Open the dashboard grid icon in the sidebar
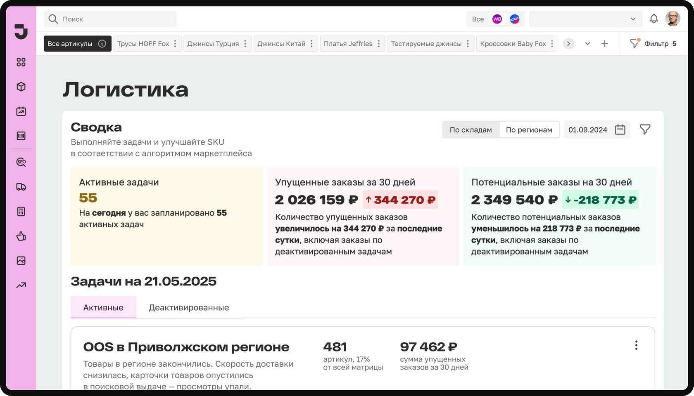 point(21,62)
